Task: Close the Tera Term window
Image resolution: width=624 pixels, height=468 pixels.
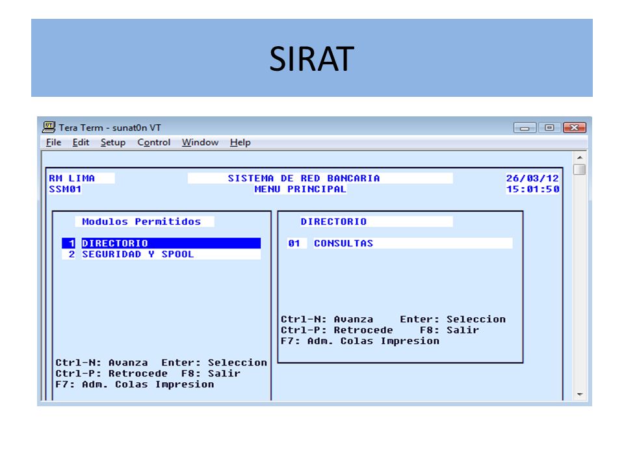Action: [574, 128]
